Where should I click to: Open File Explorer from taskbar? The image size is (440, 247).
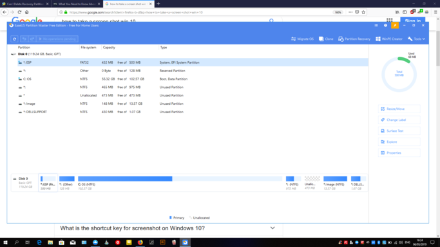click(50, 242)
